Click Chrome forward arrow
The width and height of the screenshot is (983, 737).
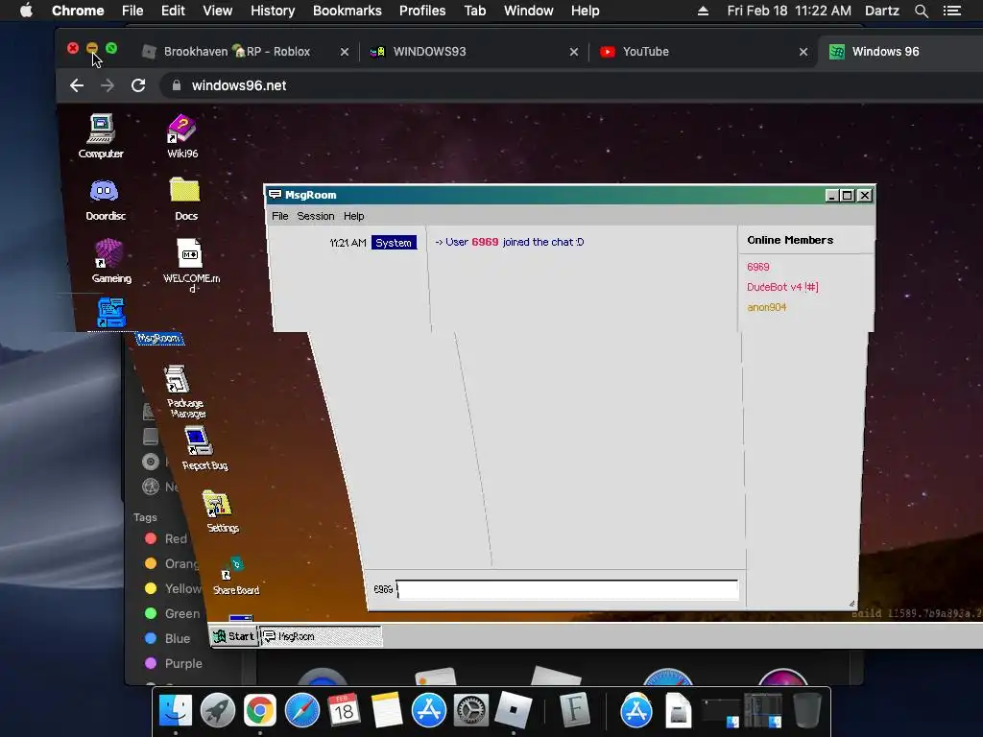(108, 85)
